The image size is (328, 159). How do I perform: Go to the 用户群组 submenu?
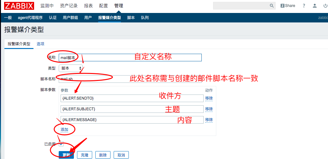click(70, 18)
